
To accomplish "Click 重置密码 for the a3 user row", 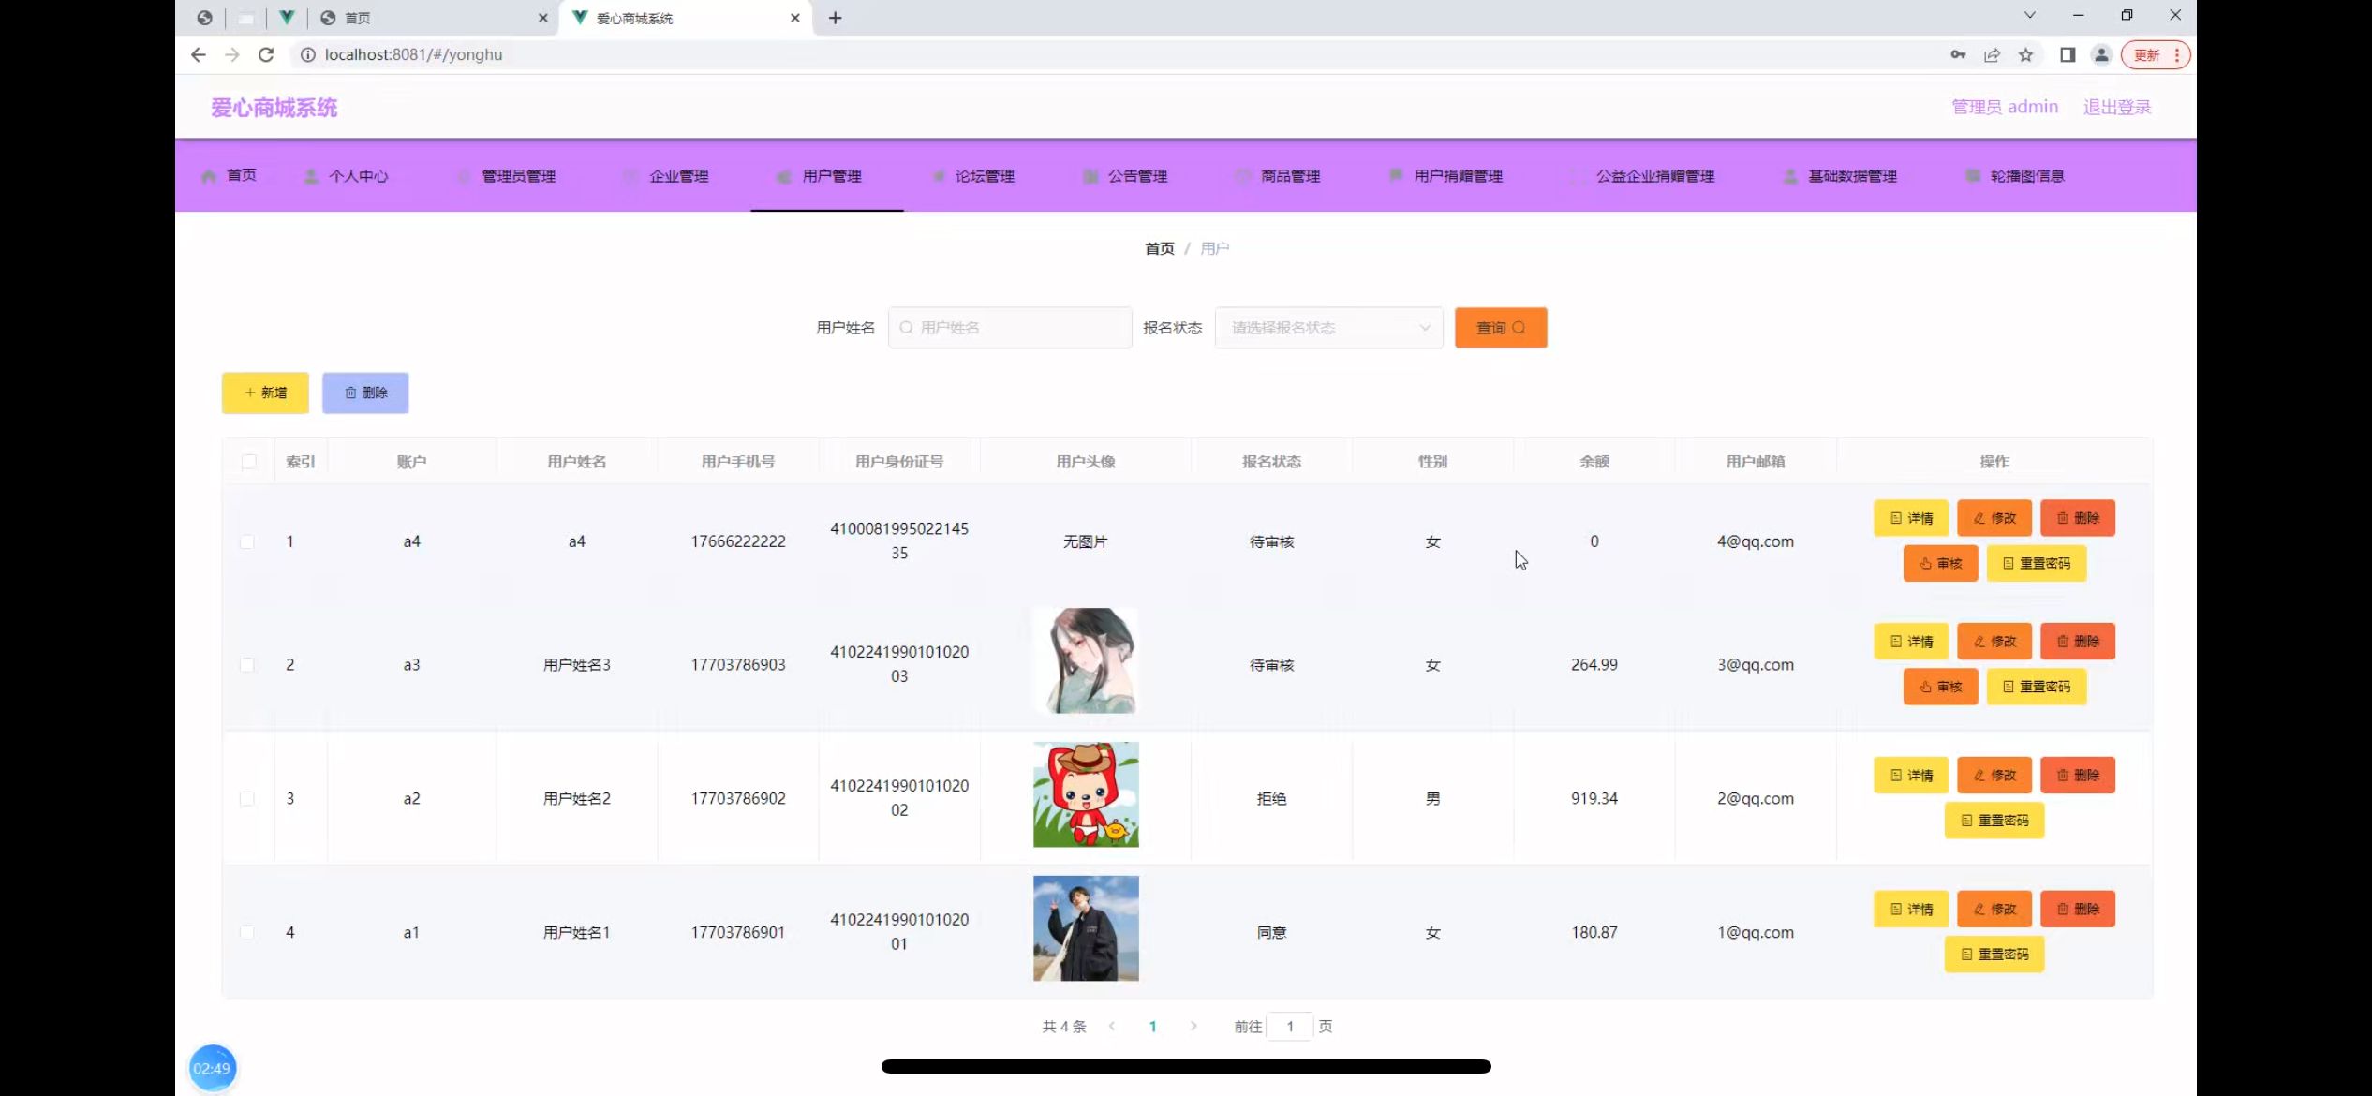I will coord(2037,687).
